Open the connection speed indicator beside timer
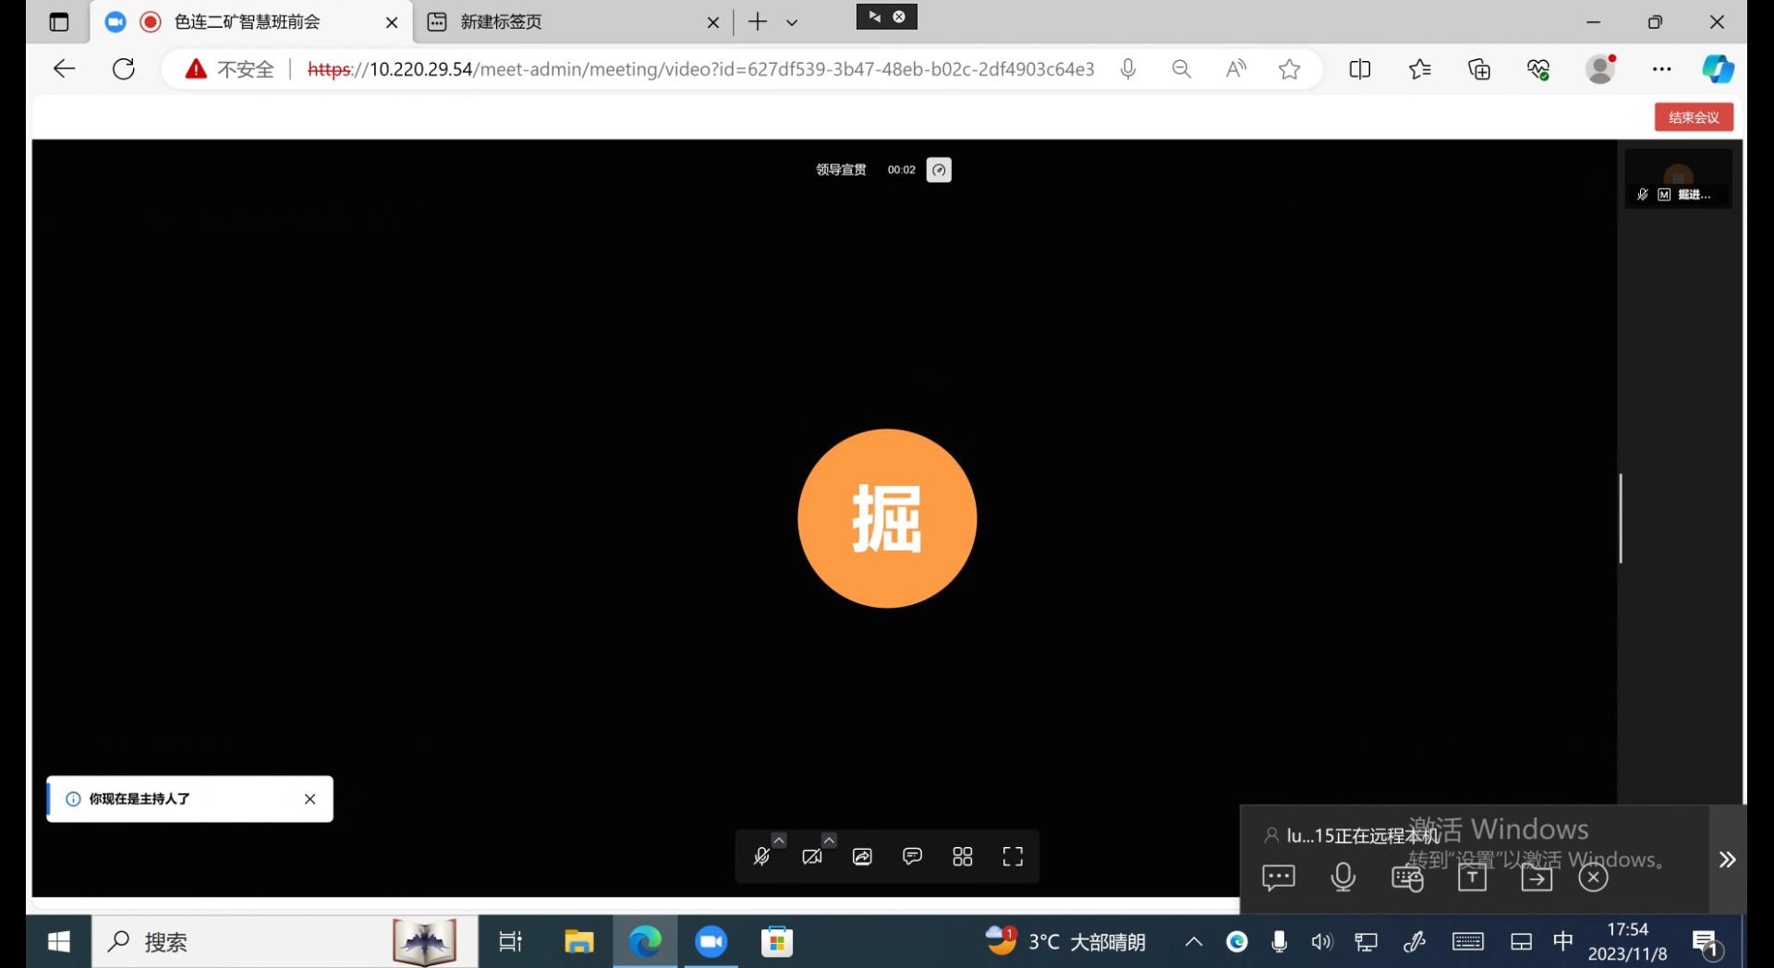Image resolution: width=1774 pixels, height=968 pixels. [x=939, y=170]
